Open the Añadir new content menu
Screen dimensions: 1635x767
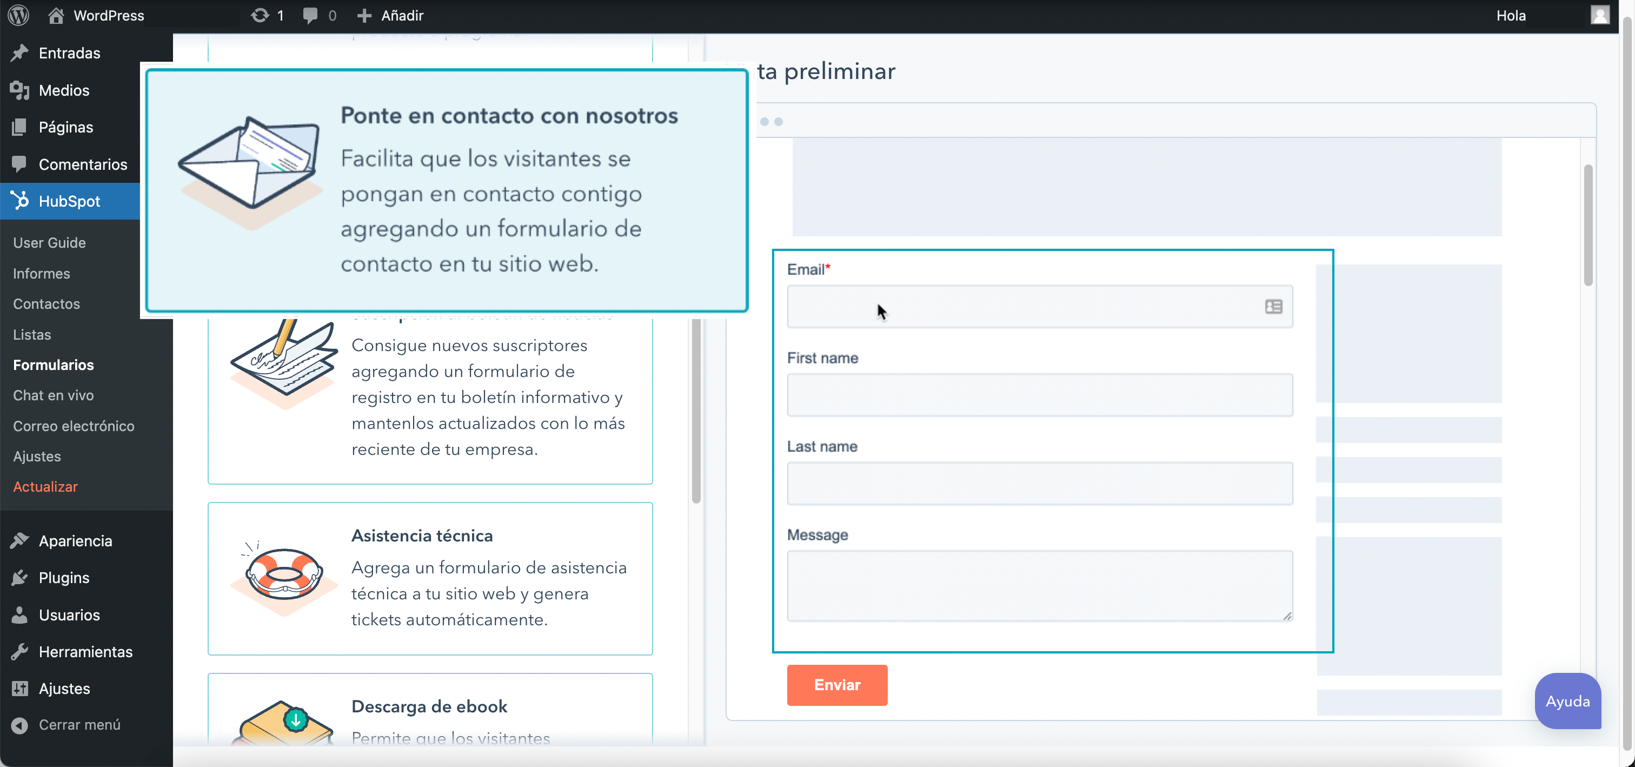click(390, 15)
